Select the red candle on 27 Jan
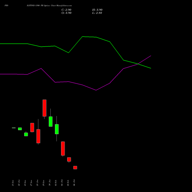192x192 pixels. click(32, 127)
